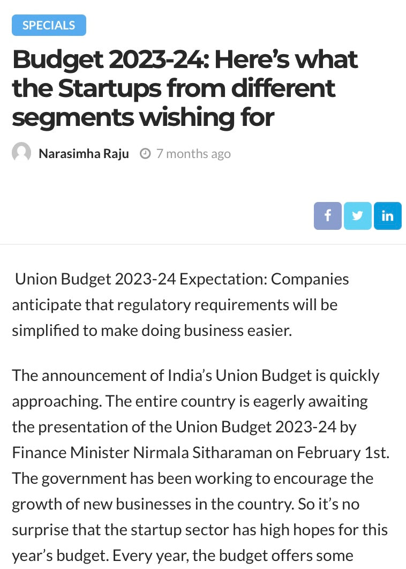The image size is (406, 569).
Task: Click the "7 months ago" timestamp
Action: [193, 154]
